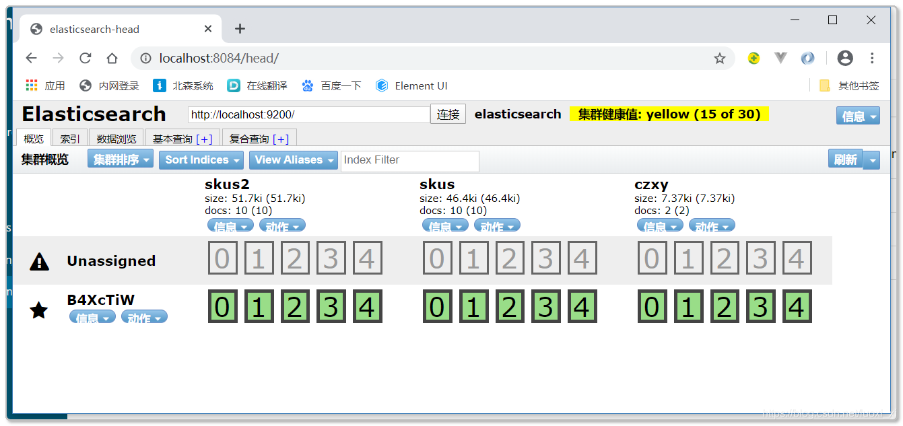The height and width of the screenshot is (426, 903).
Task: Go back with browser back arrow
Action: point(31,59)
